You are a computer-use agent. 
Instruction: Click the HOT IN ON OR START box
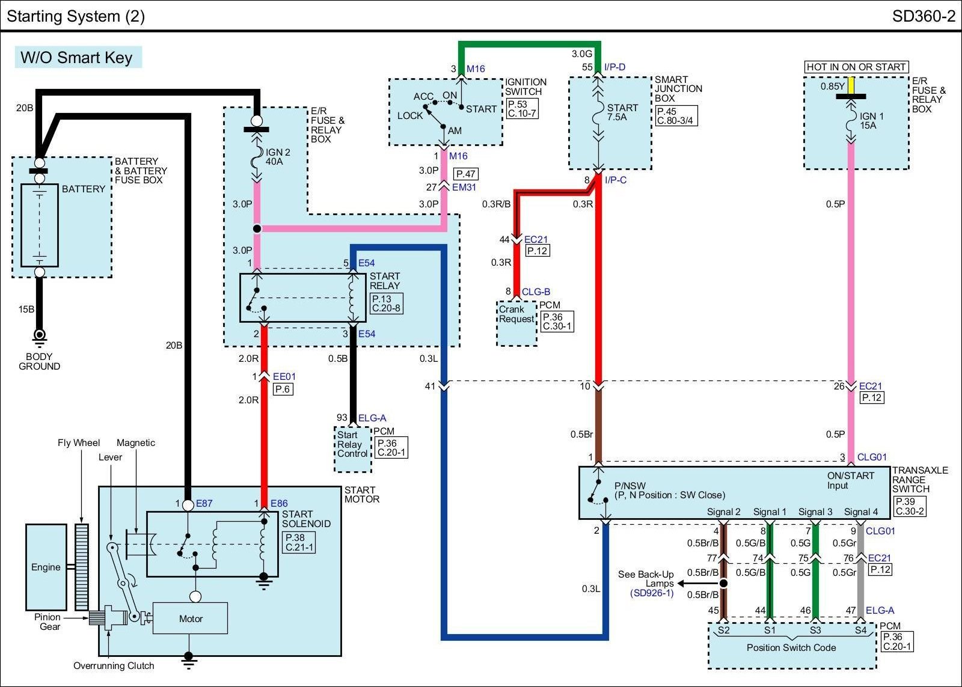coord(856,67)
